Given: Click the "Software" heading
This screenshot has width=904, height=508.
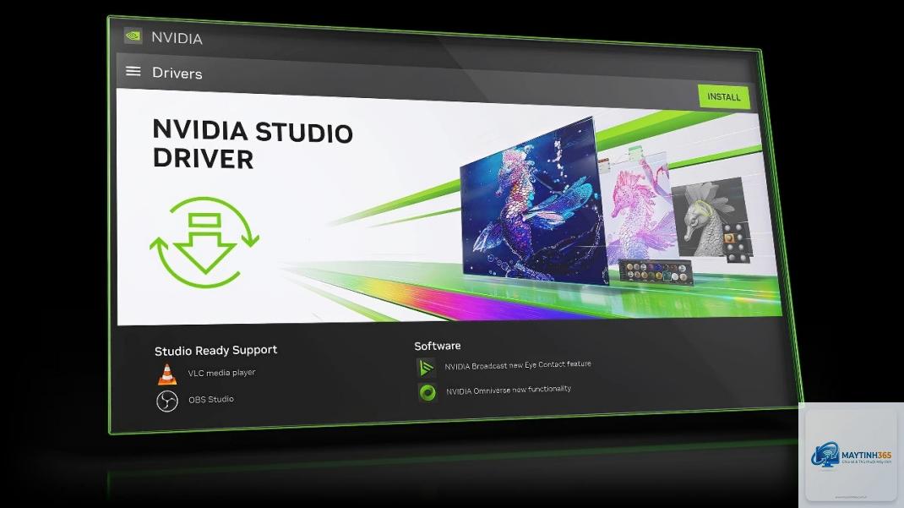Looking at the screenshot, I should [438, 346].
